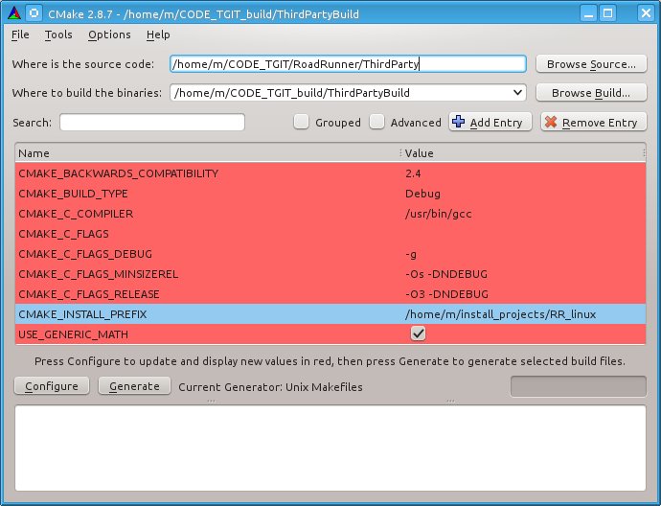Click the Browse Source button

(590, 64)
